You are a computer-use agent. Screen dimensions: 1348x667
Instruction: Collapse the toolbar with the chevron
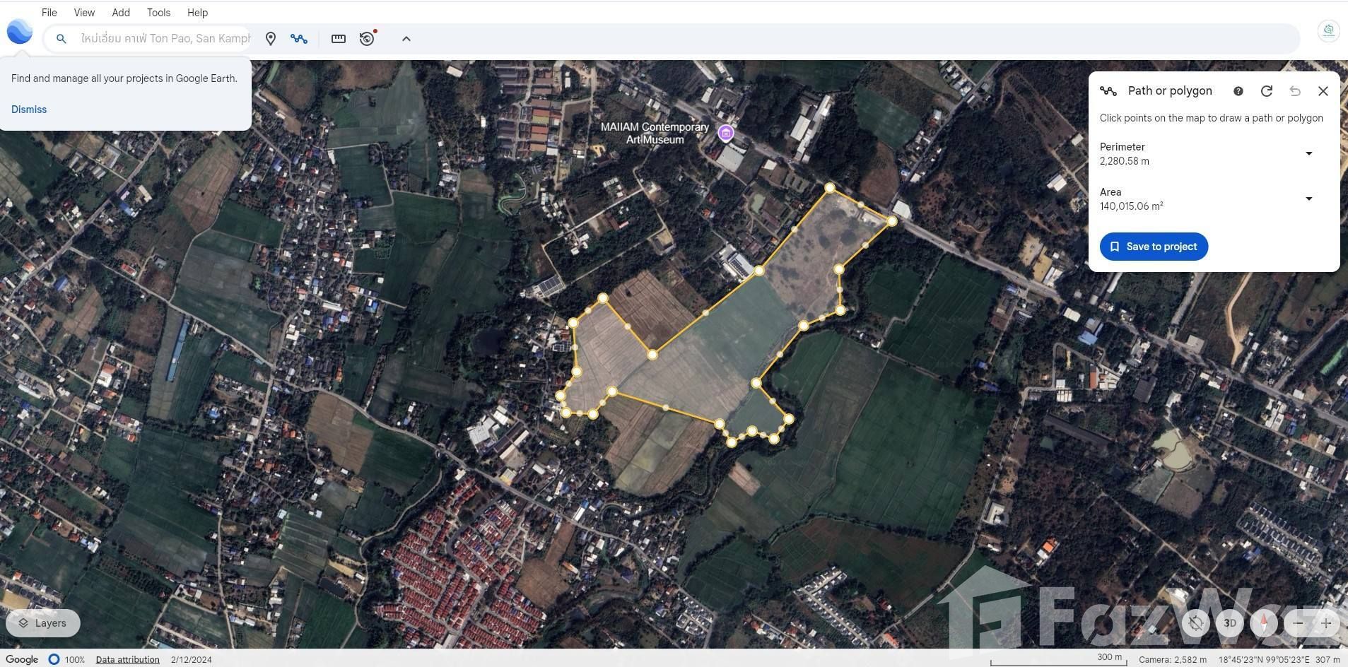point(406,39)
